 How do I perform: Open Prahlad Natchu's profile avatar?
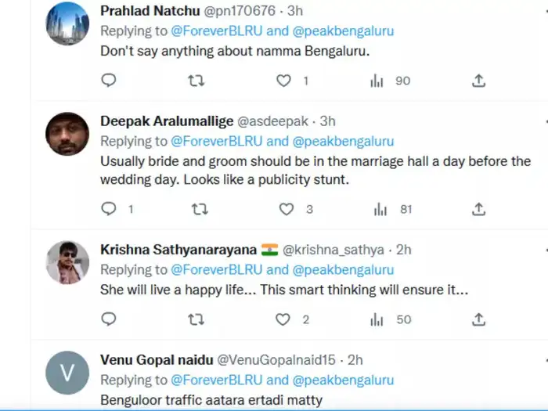pyautogui.click(x=67, y=23)
